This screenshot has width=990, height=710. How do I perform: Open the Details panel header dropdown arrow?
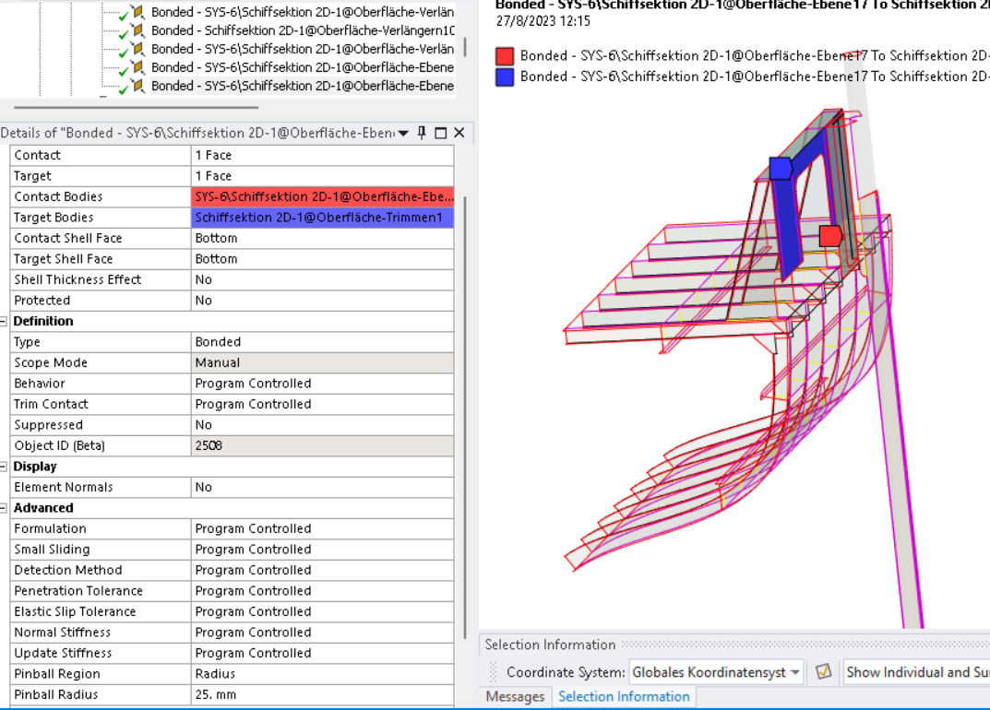click(403, 133)
